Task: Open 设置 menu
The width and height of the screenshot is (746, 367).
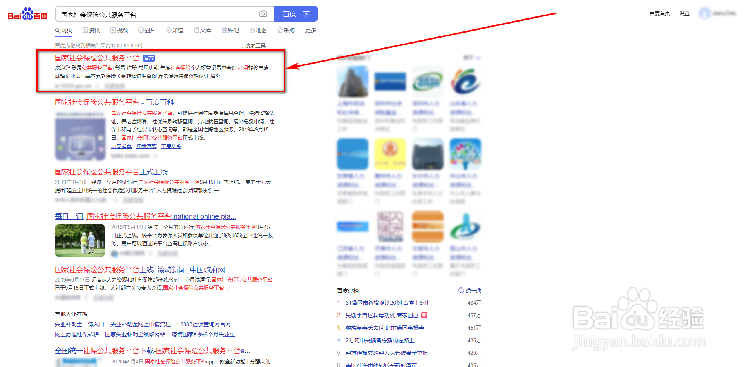Action: (684, 13)
